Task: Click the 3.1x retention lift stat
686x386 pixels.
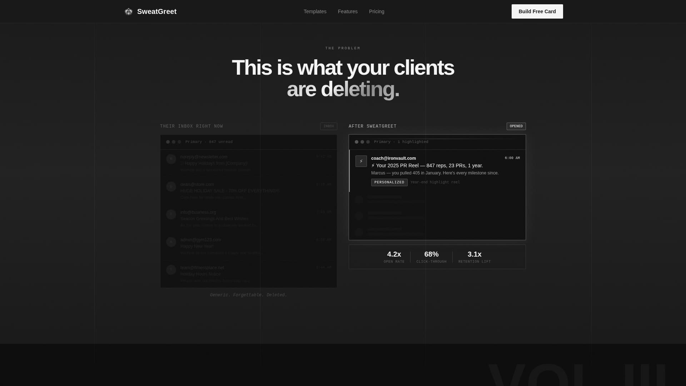Action: click(474, 257)
